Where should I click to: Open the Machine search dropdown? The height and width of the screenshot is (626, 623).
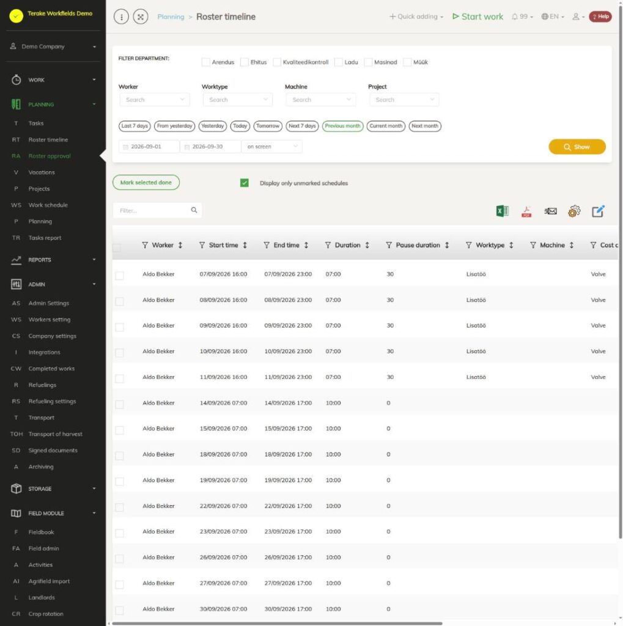[321, 100]
